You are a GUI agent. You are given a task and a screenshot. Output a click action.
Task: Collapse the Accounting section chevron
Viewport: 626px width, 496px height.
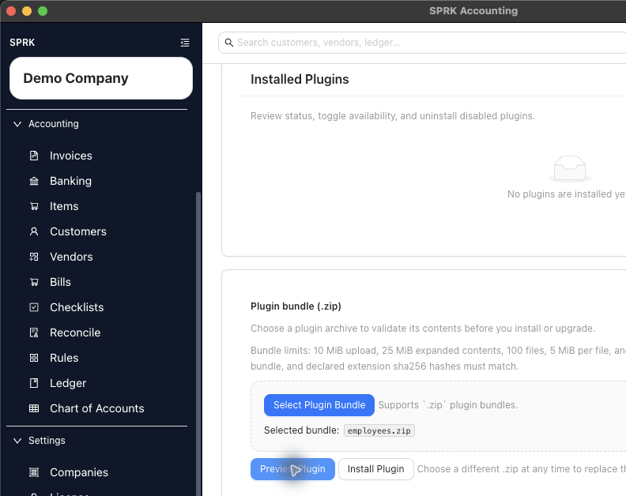(17, 124)
